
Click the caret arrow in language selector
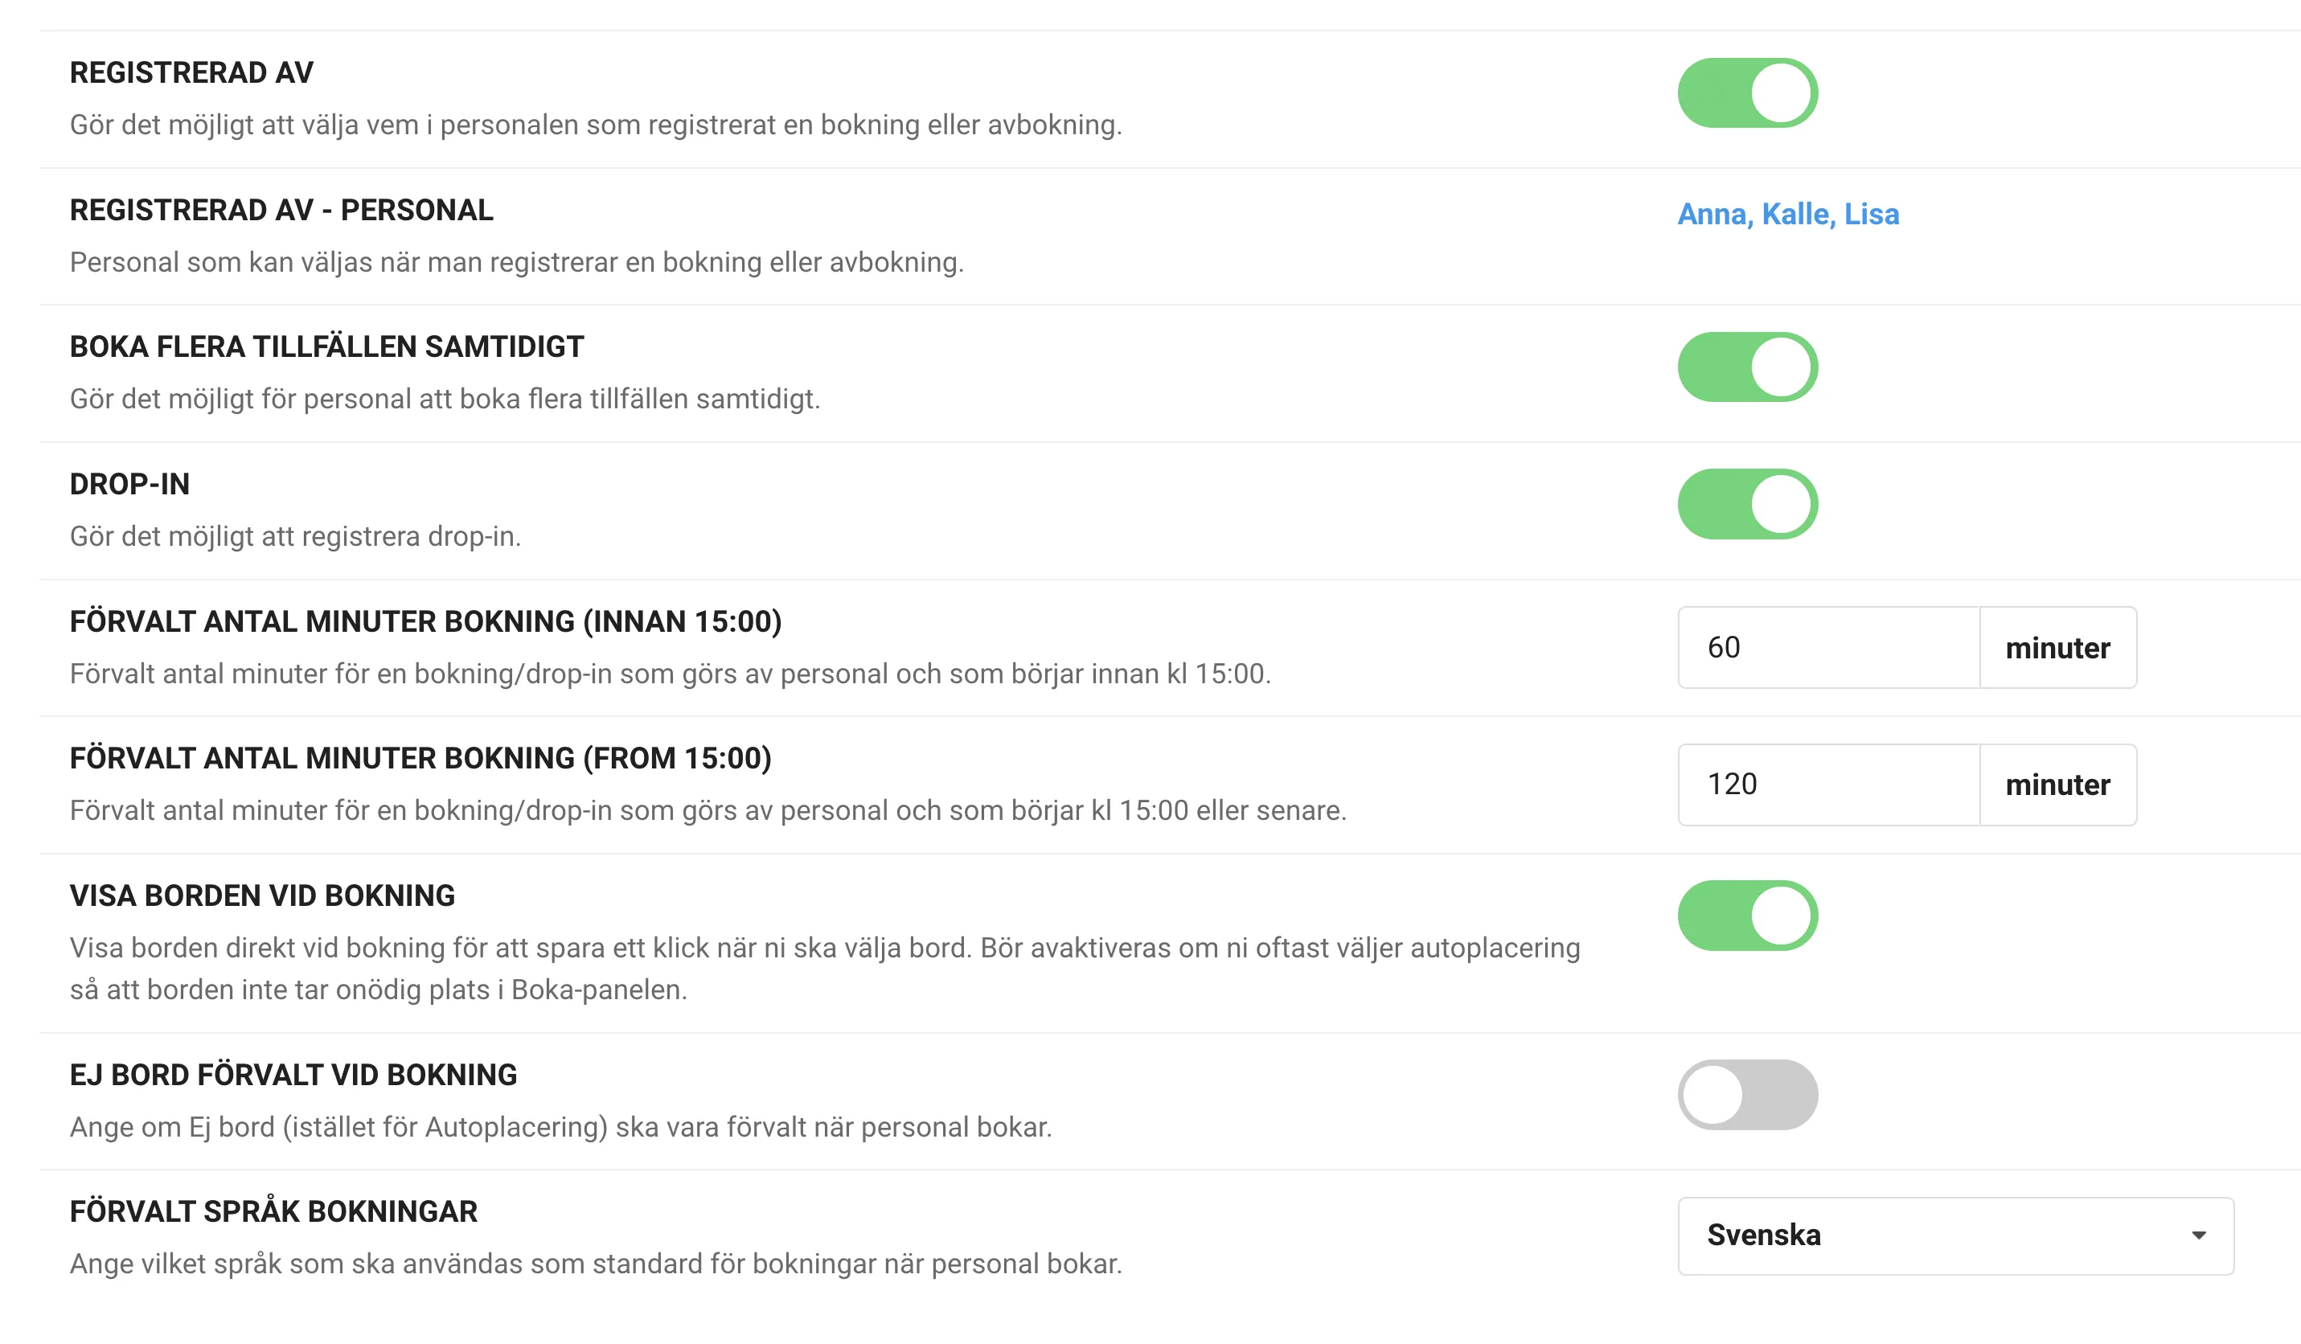(2199, 1235)
